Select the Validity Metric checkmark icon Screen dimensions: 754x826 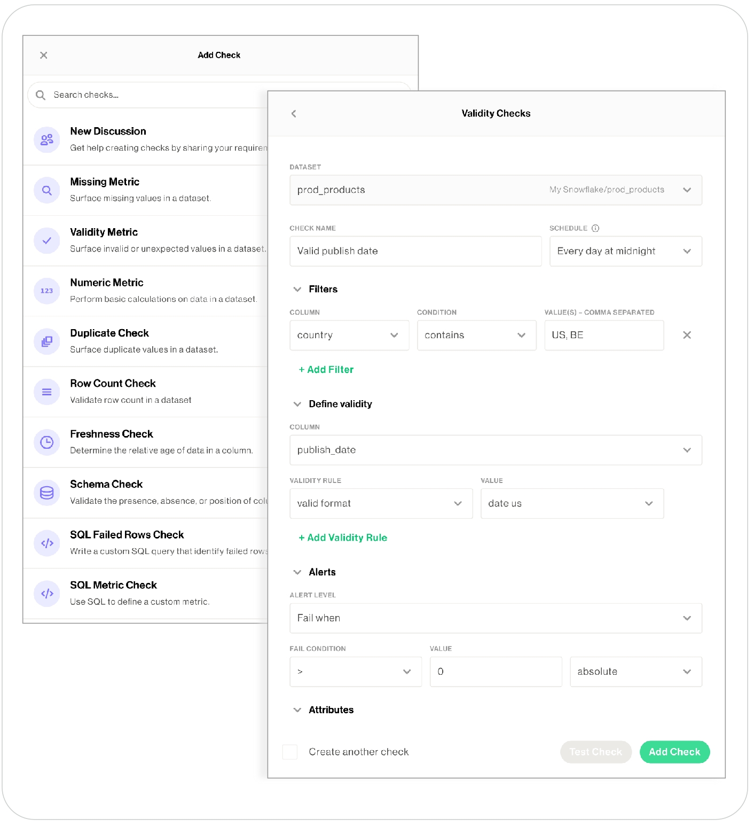[47, 240]
